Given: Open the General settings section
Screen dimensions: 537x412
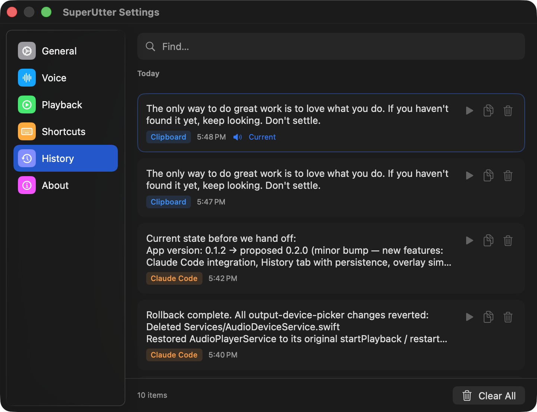Looking at the screenshot, I should (x=66, y=51).
